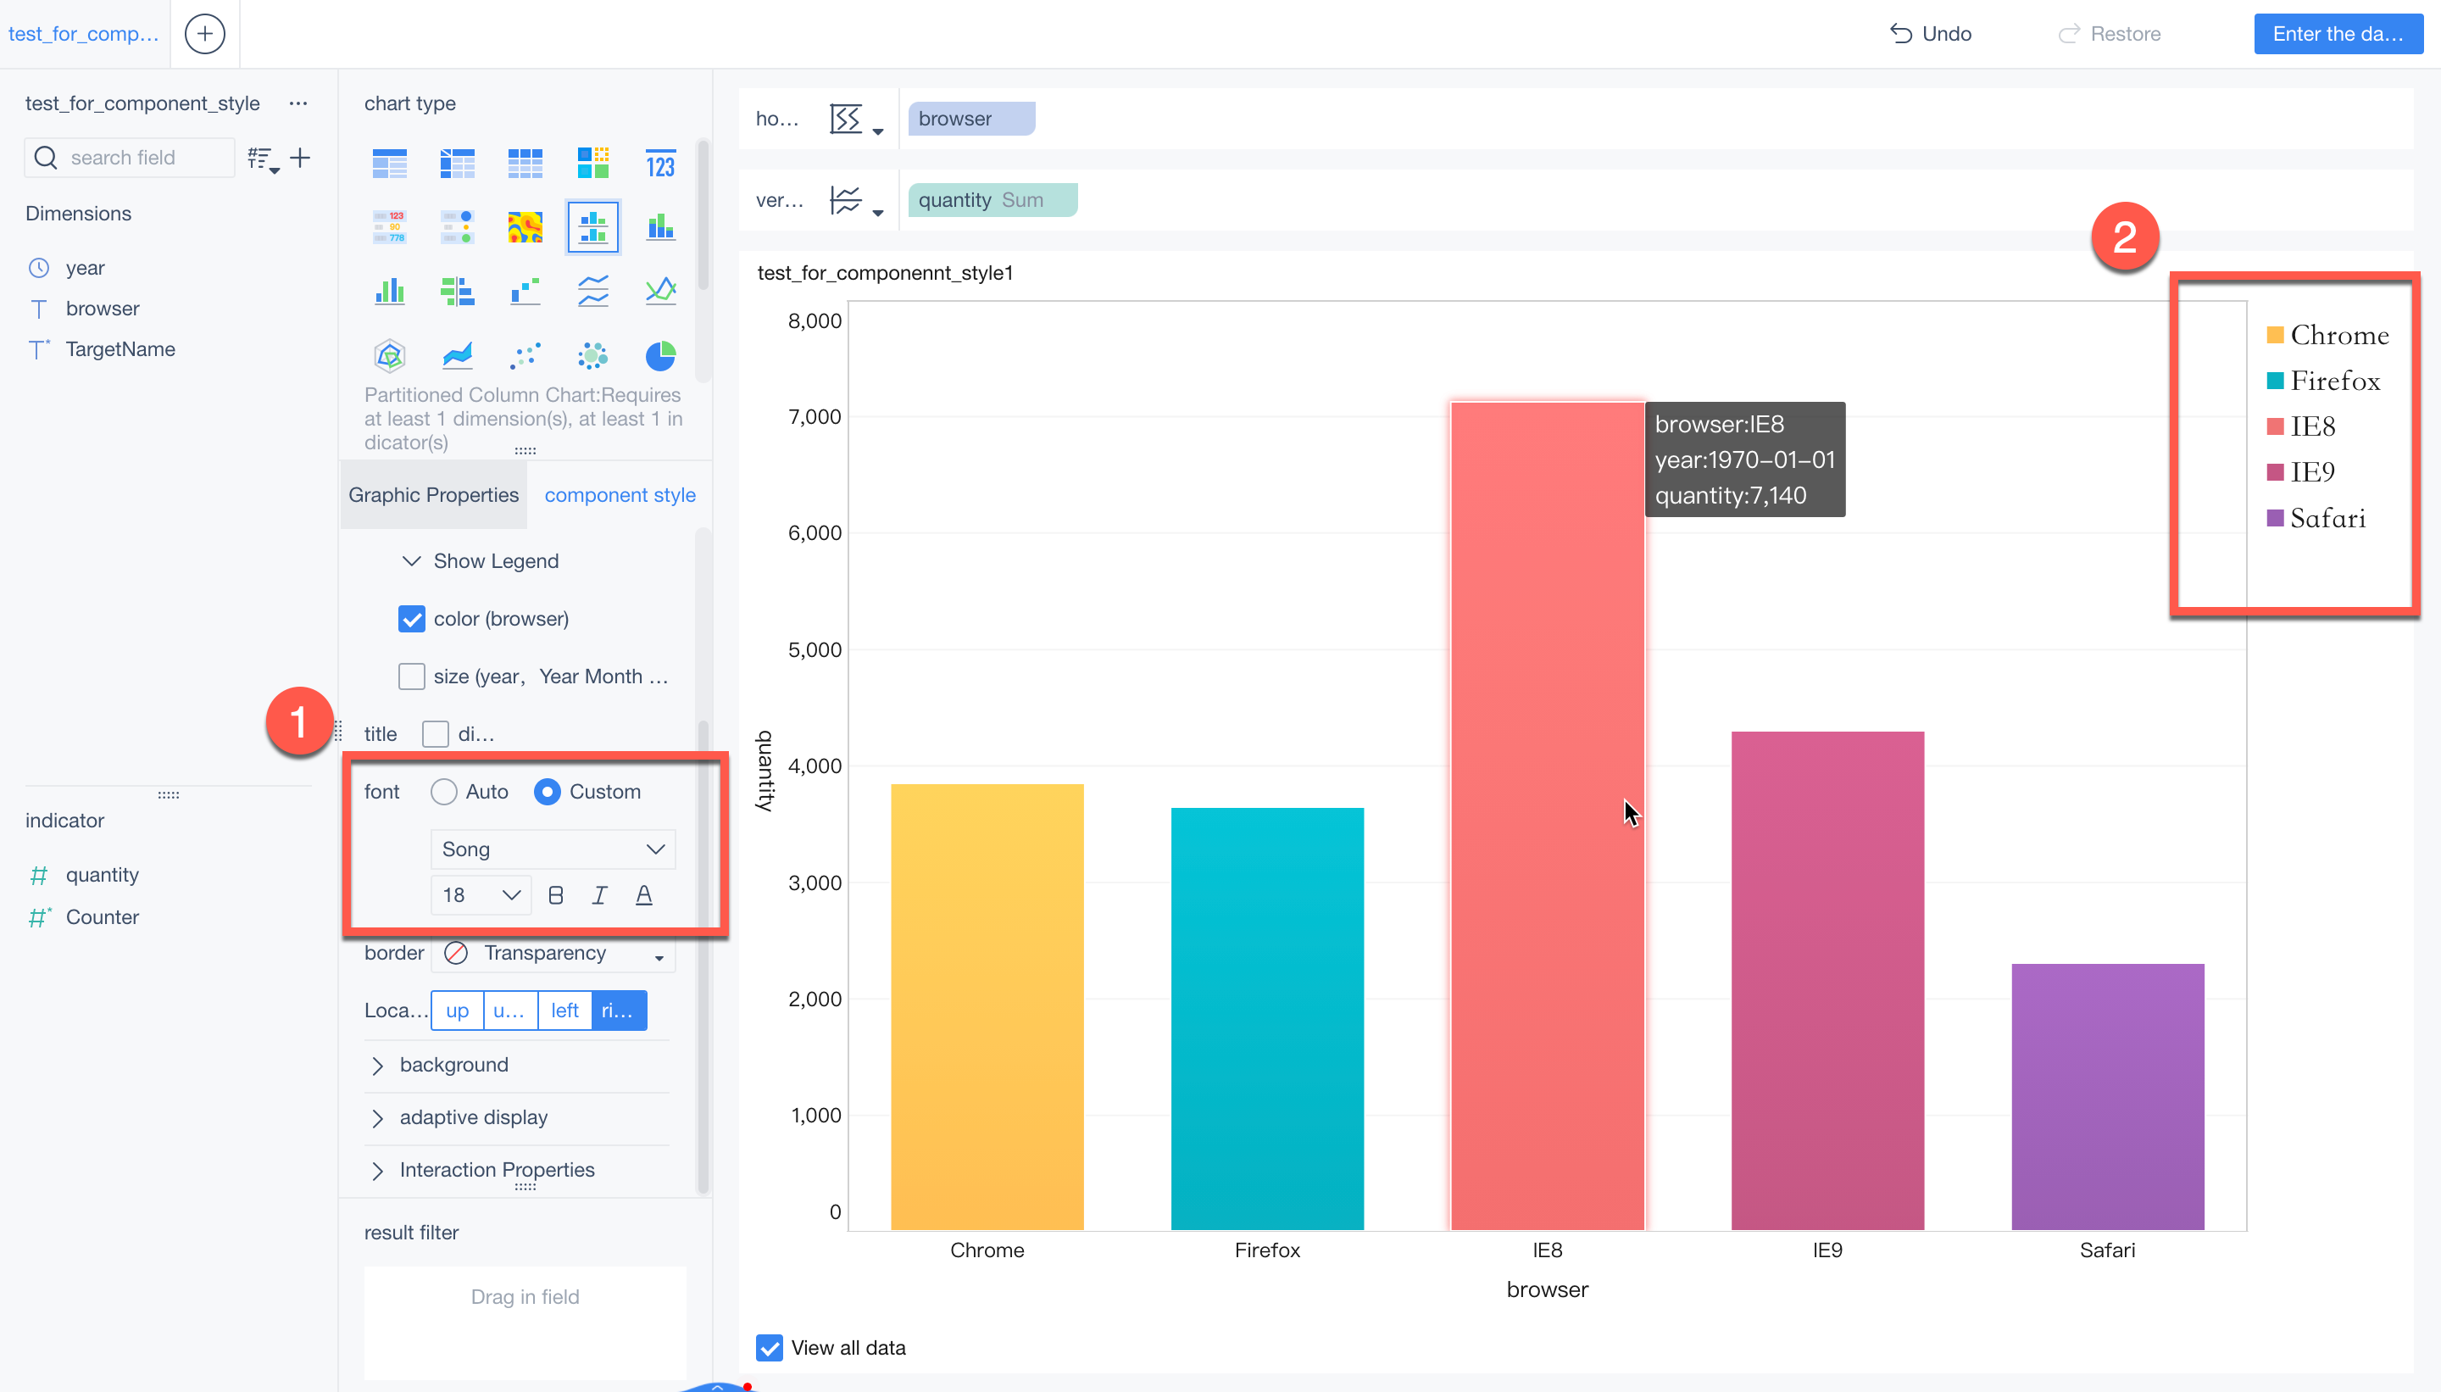The image size is (2441, 1392).
Task: Select the group table chart type
Action: pos(389,164)
